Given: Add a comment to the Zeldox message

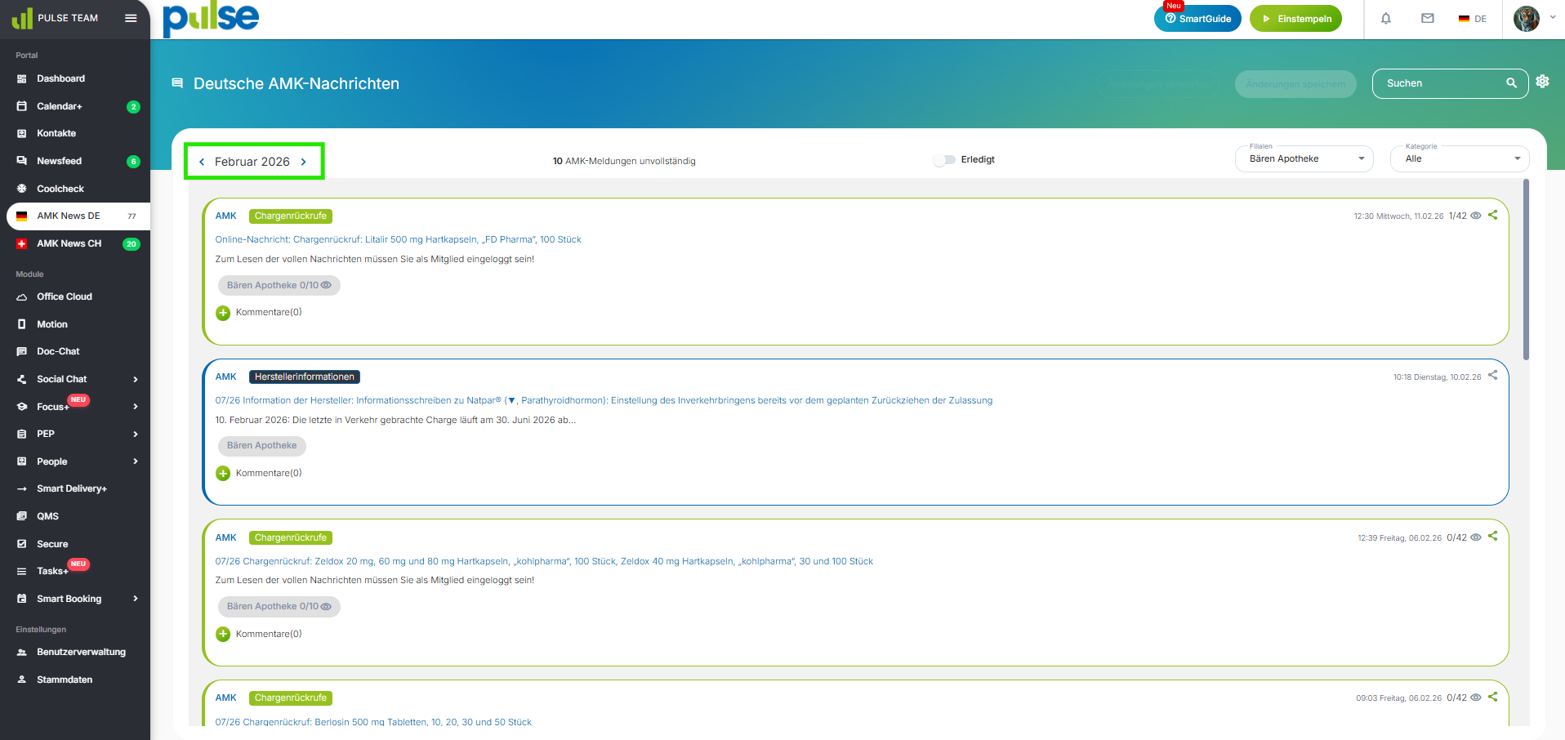Looking at the screenshot, I should (223, 634).
